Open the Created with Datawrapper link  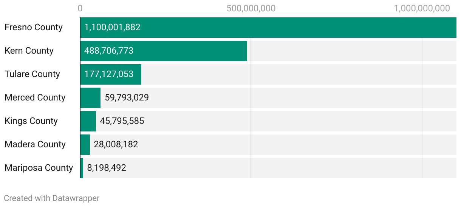(52, 198)
